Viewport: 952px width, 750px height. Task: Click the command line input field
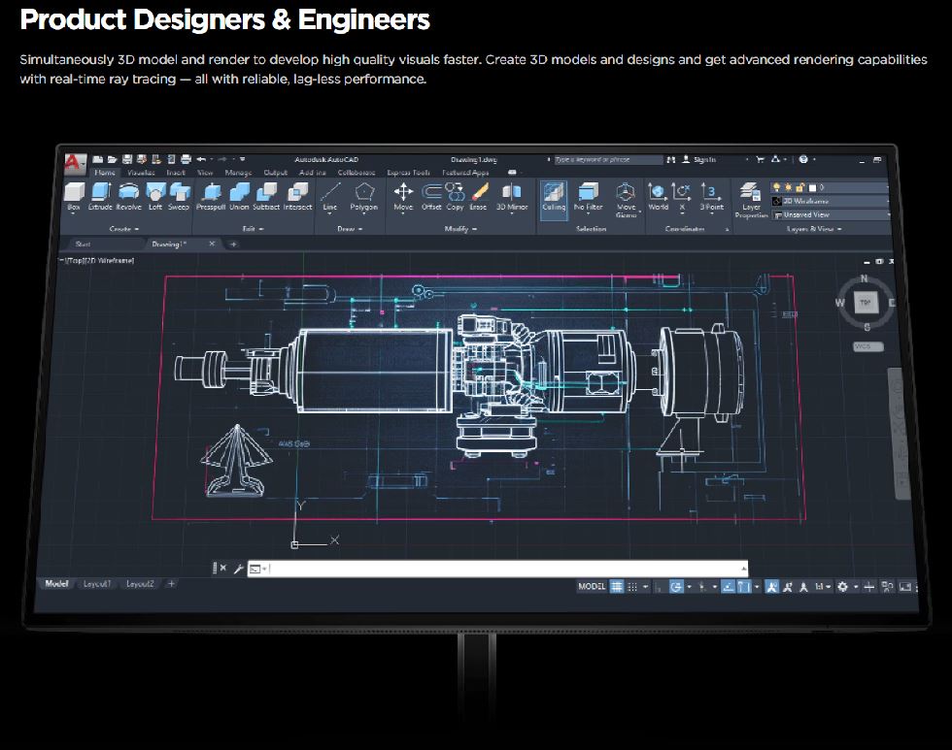(505, 569)
